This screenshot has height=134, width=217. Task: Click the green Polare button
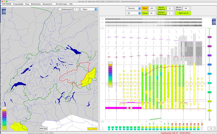[x=145, y=13]
